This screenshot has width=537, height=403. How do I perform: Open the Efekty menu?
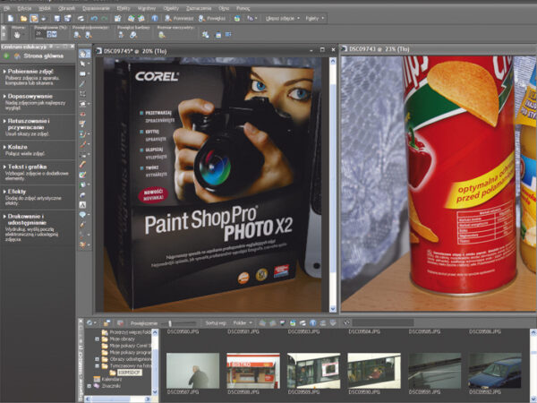pos(124,5)
